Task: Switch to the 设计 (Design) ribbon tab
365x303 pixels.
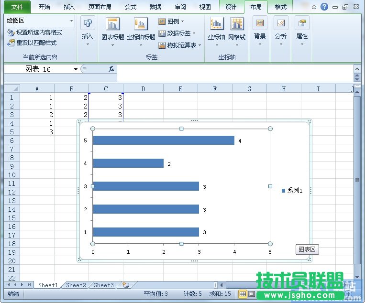Action: (231, 7)
